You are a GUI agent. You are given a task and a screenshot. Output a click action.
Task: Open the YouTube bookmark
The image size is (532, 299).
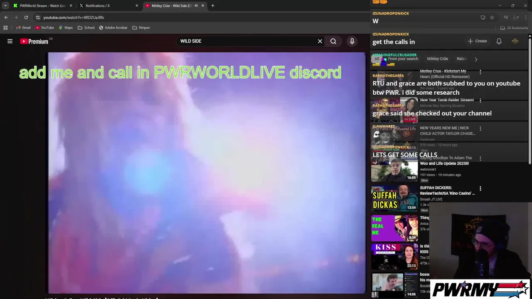point(44,27)
